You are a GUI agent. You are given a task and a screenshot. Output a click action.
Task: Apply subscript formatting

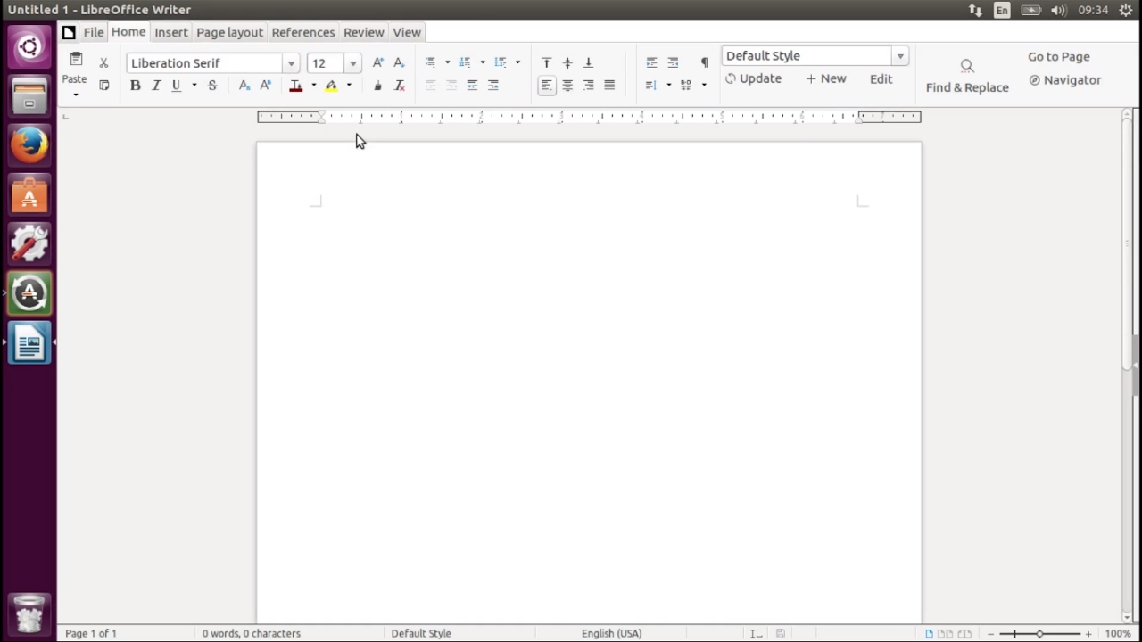[x=244, y=86]
